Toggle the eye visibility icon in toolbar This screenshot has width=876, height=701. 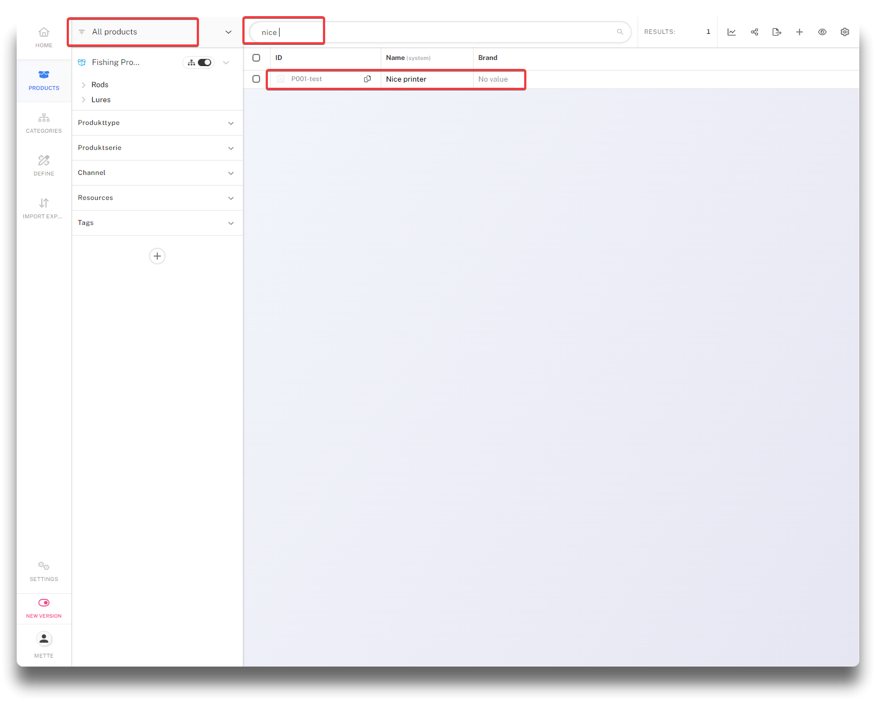[x=822, y=32]
